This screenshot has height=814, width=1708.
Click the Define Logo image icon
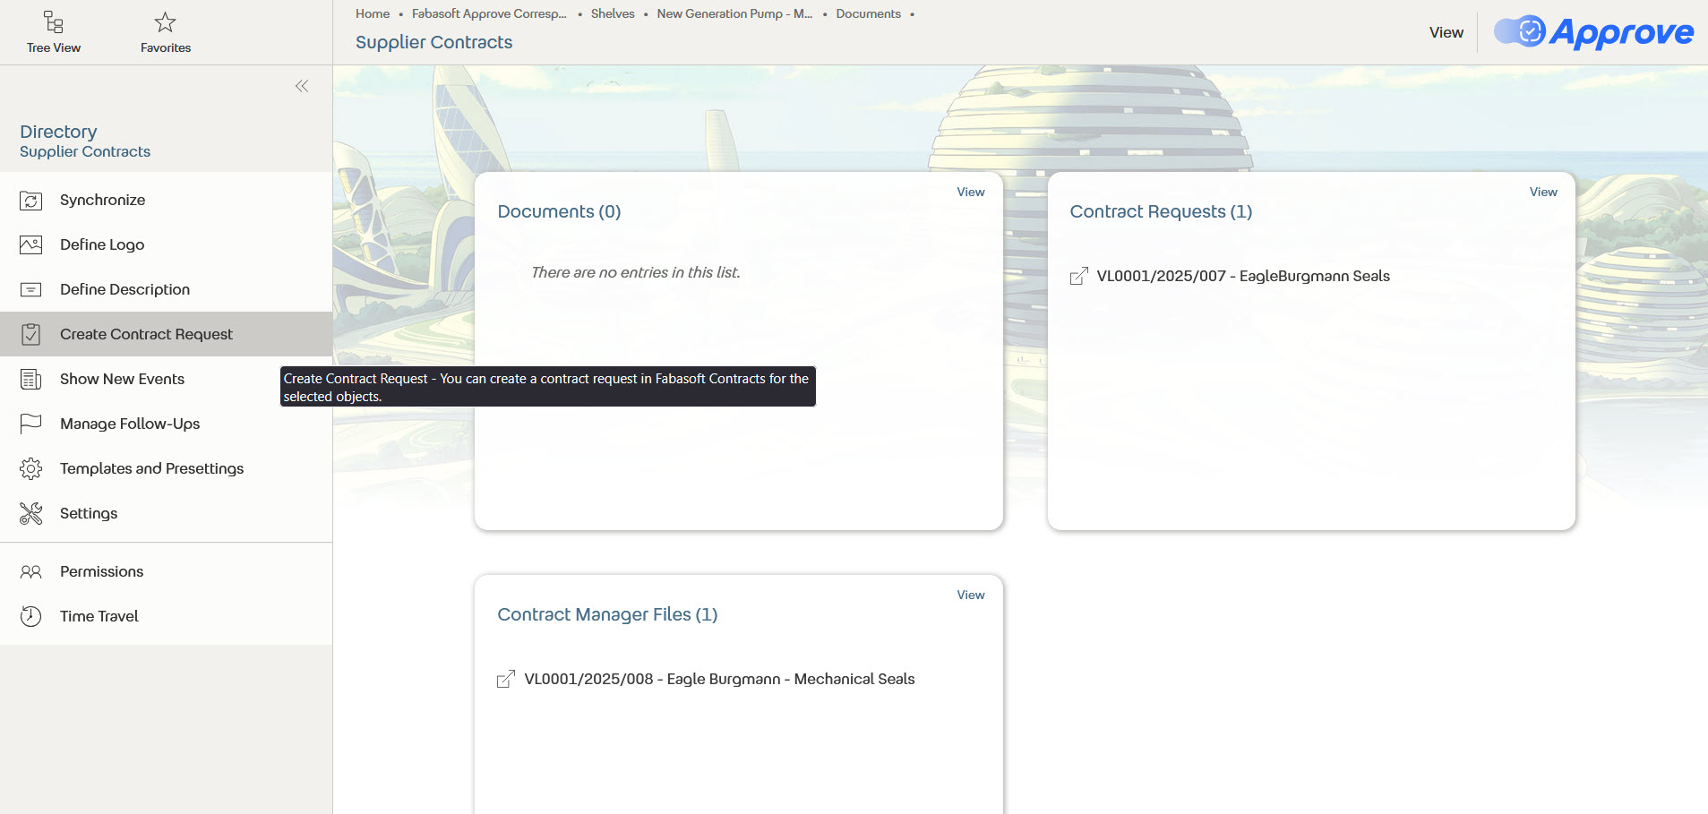point(30,244)
